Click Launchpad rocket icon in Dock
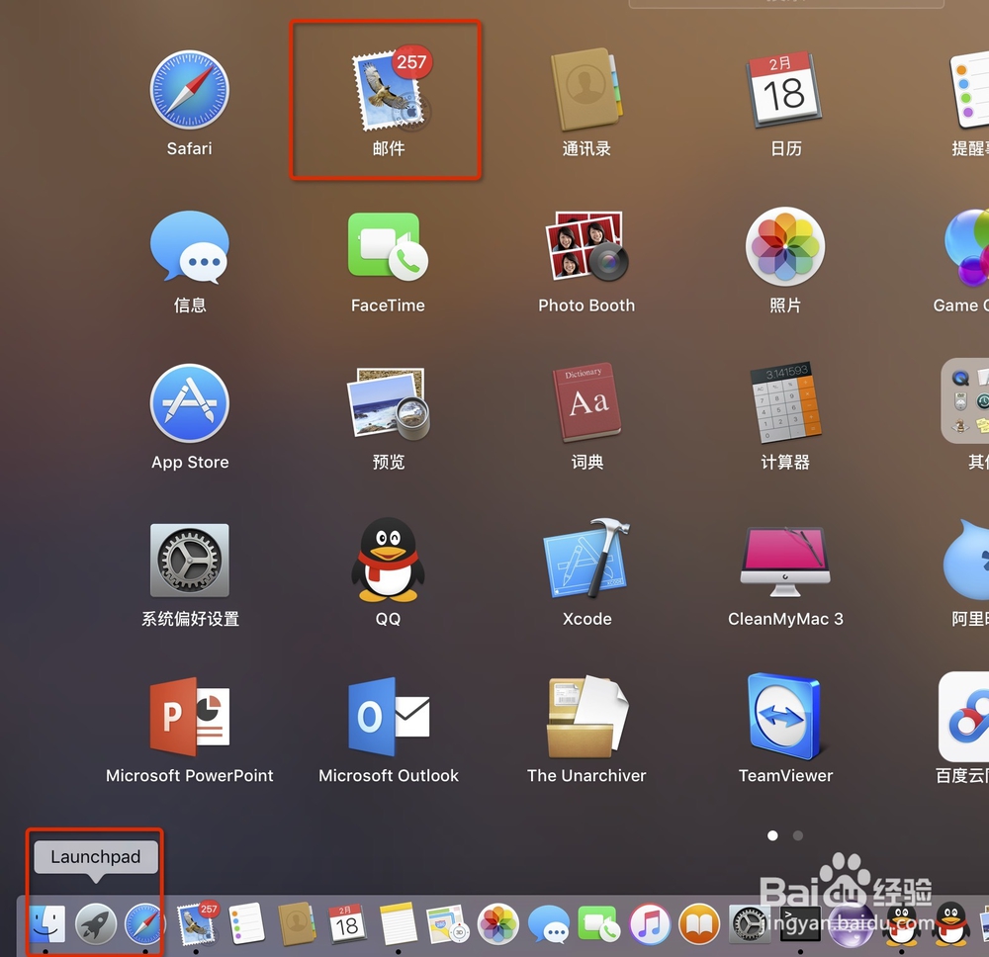 [96, 924]
